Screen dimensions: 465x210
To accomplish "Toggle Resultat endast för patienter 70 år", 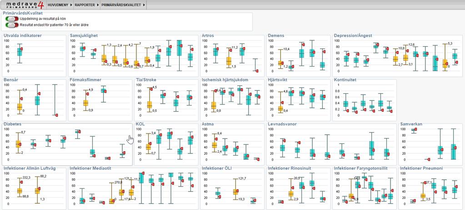I will (12, 25).
